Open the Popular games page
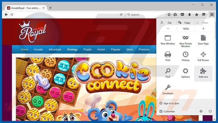218x123 pixels. pos(116,49)
